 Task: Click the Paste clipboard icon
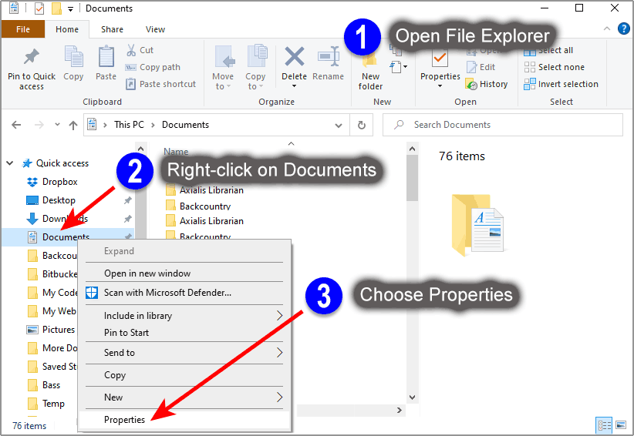click(x=106, y=56)
